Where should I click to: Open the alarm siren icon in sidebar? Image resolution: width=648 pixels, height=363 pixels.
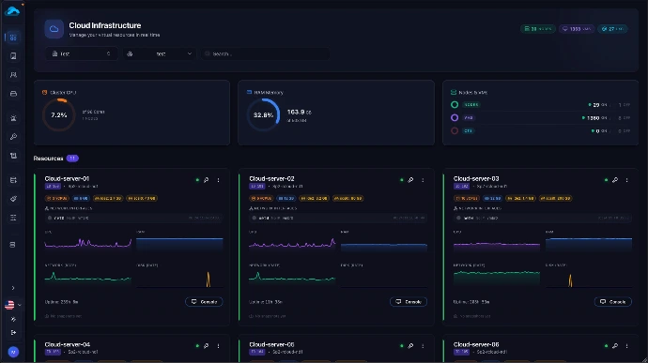click(x=13, y=118)
